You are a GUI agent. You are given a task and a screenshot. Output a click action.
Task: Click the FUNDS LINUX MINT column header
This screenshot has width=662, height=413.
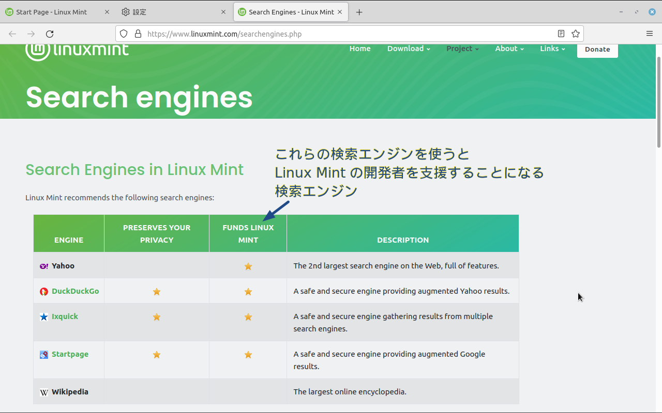248,234
